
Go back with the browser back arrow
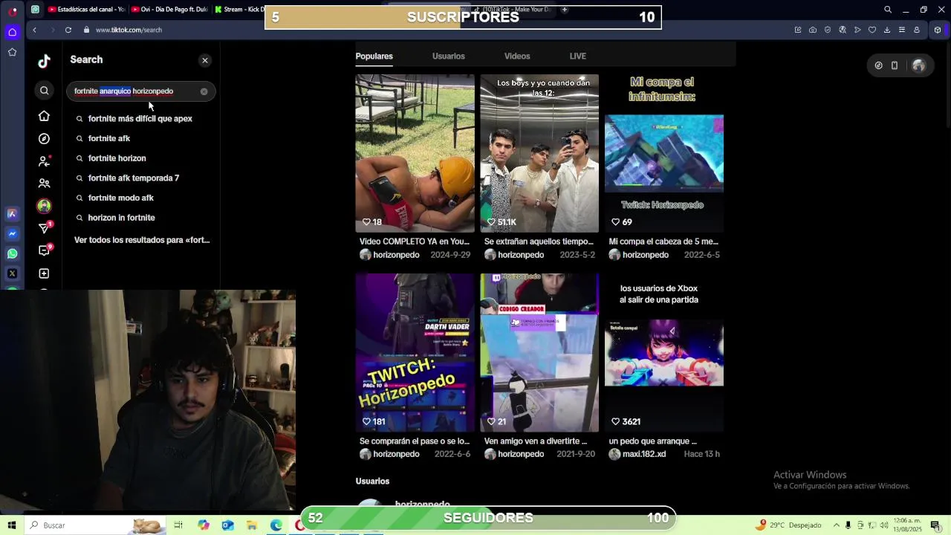point(34,30)
